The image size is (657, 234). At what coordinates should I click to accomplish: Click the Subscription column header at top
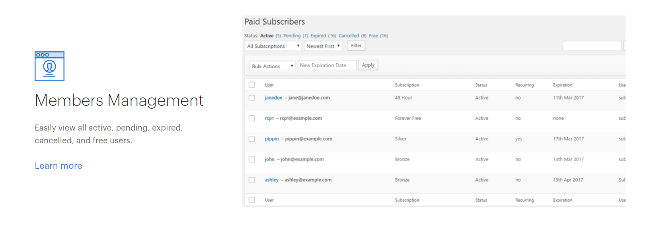(x=407, y=85)
